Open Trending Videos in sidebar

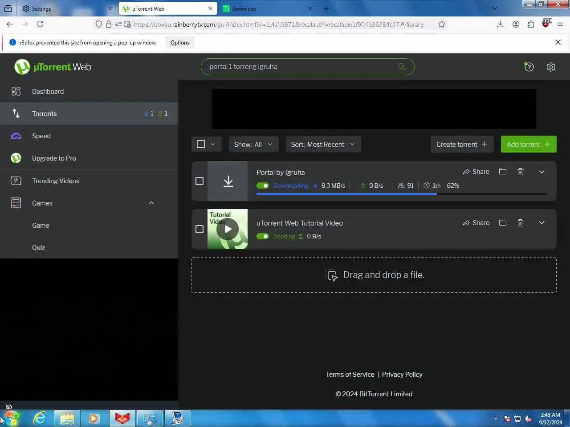tap(89, 181)
